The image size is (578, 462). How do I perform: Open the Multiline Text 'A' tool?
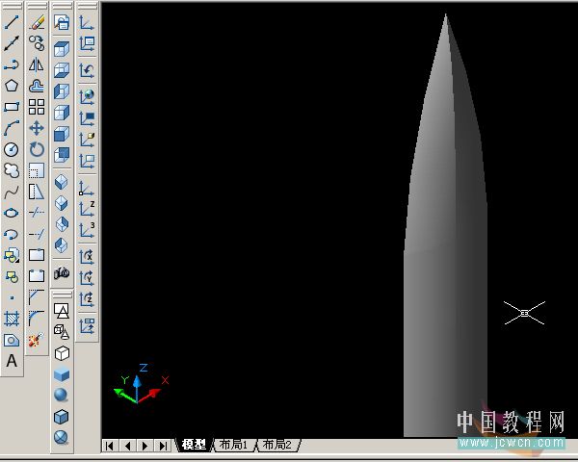coord(12,361)
